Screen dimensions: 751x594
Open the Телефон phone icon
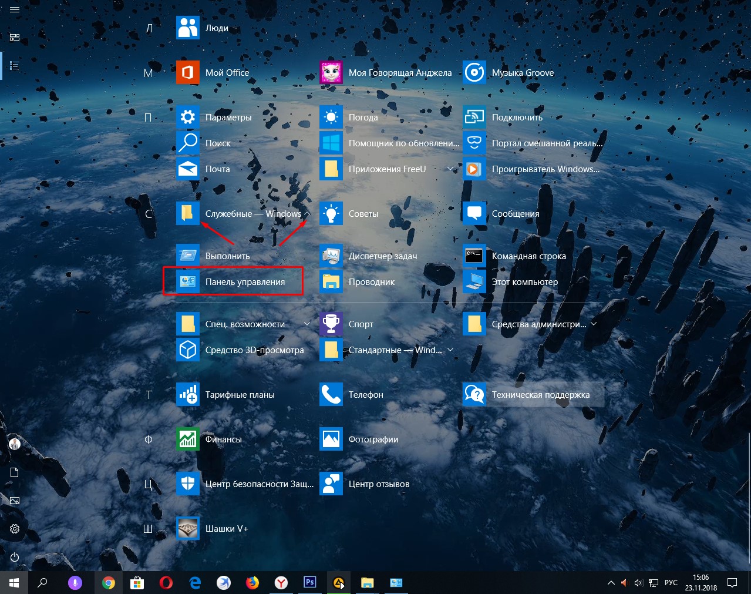[x=331, y=394]
